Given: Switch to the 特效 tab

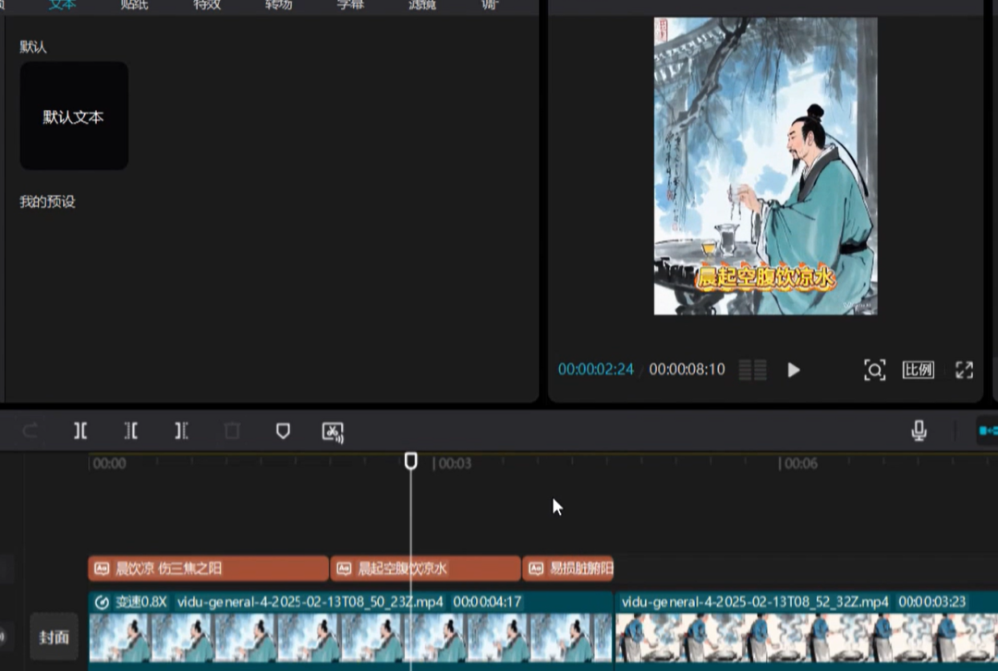Looking at the screenshot, I should coord(207,6).
